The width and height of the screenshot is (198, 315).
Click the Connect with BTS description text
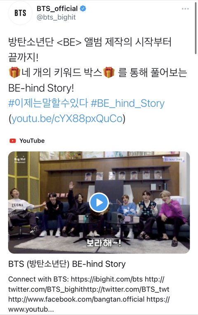[x=89, y=294]
